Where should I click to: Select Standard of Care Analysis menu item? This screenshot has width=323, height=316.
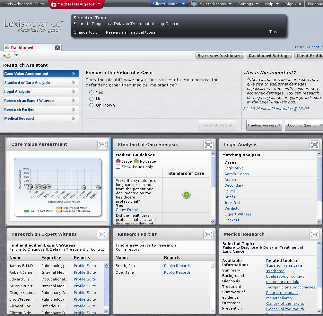pos(41,83)
